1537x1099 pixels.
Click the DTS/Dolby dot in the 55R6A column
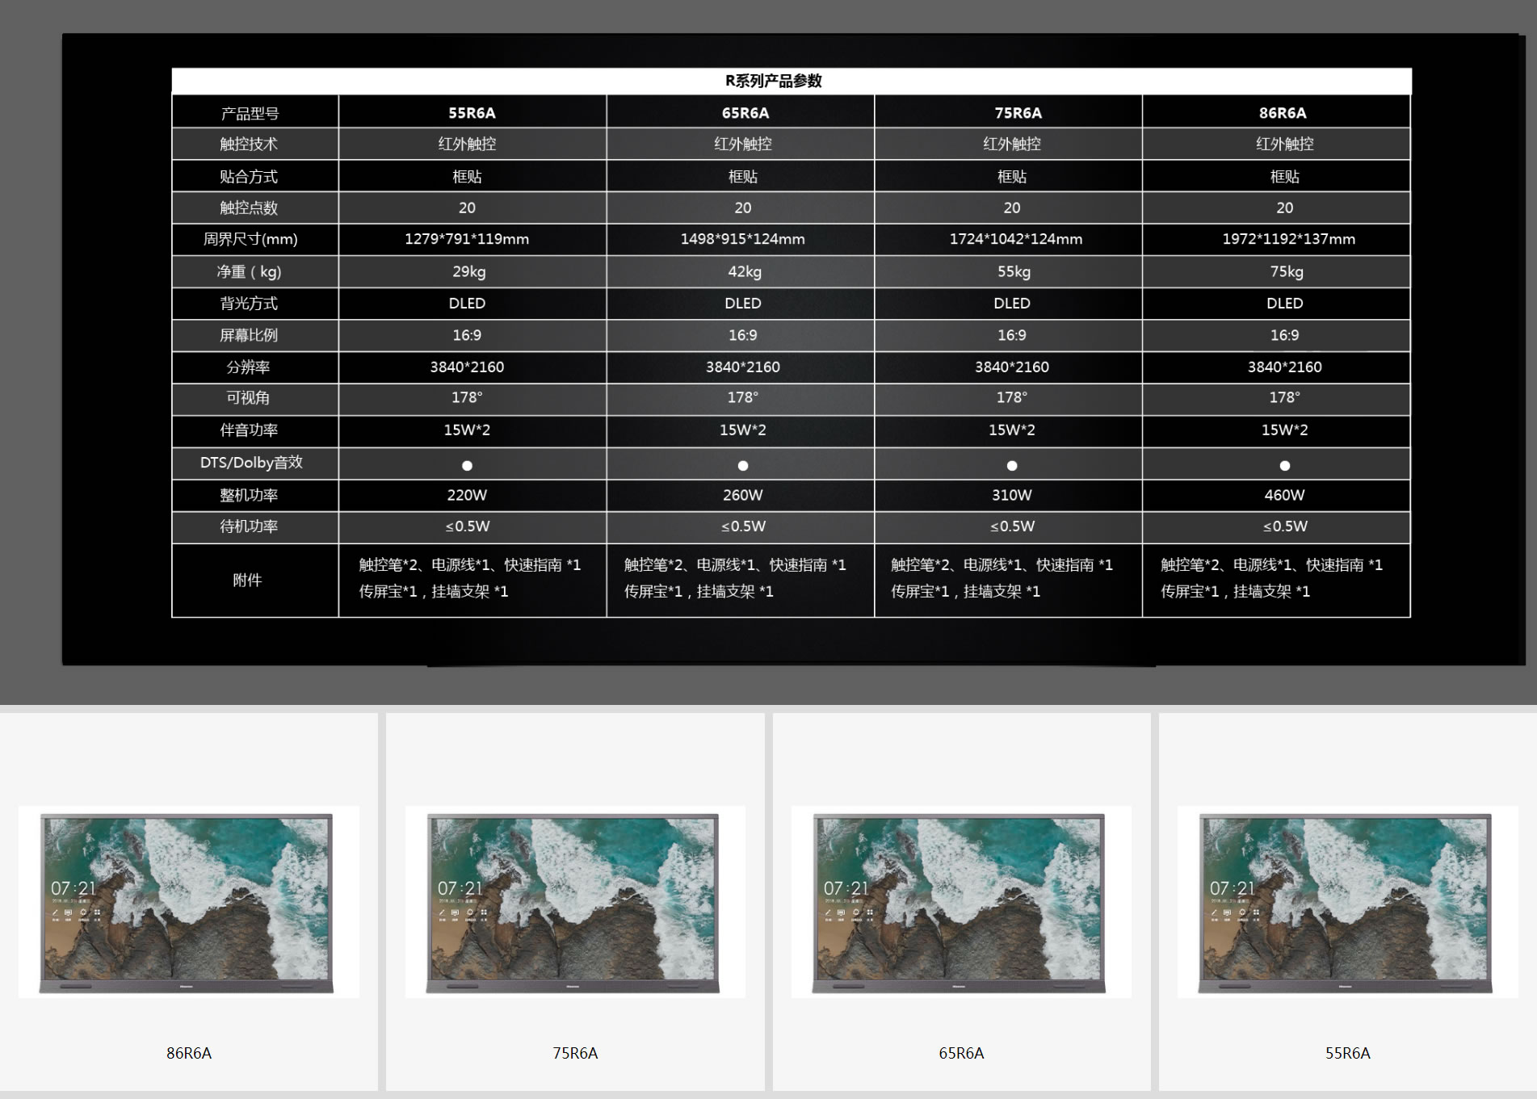[x=467, y=465]
